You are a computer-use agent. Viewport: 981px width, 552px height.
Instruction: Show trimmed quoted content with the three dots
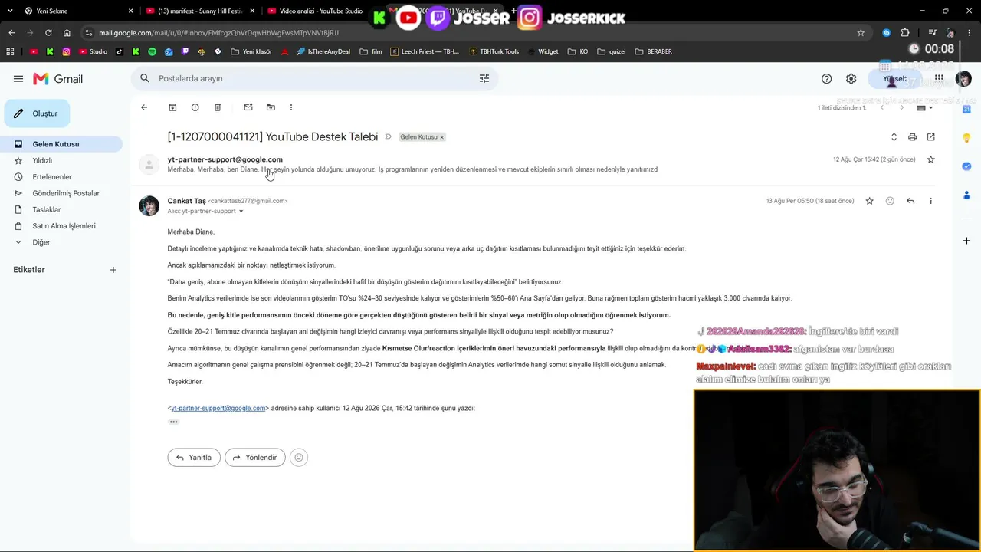[x=174, y=422]
